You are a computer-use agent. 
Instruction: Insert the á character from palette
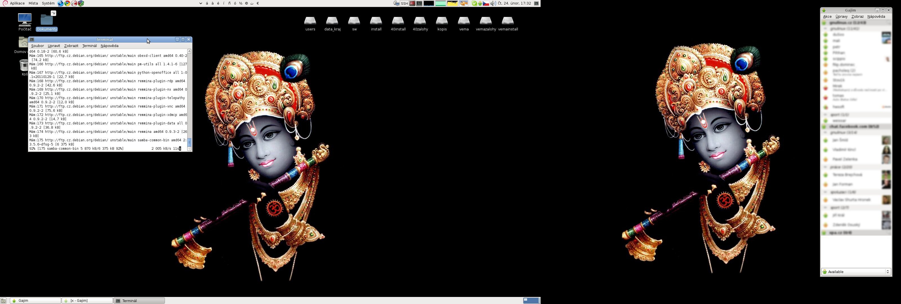(207, 3)
